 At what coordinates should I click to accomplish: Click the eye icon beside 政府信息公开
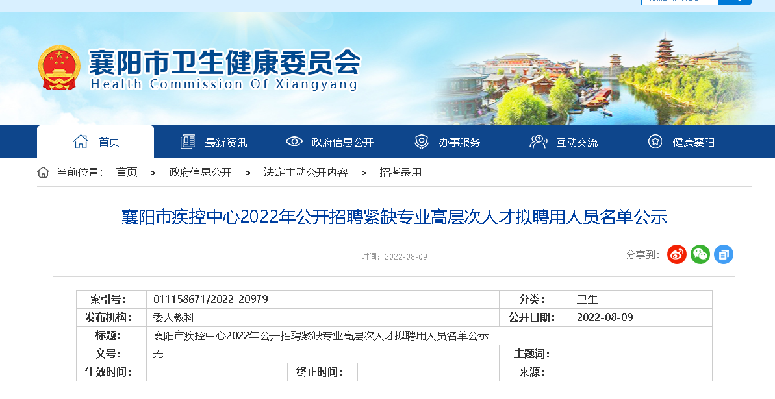(294, 141)
